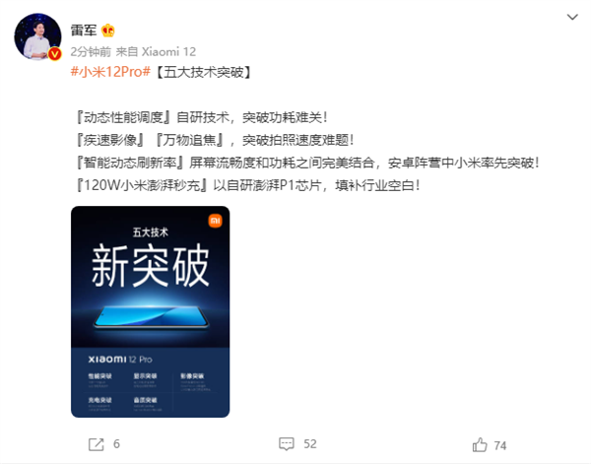Like the post with thumbs-up icon
The width and height of the screenshot is (591, 464).
pyautogui.click(x=480, y=444)
